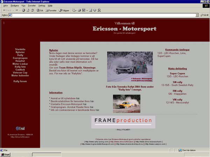Click inside the Adress input field

[x=104, y=15]
